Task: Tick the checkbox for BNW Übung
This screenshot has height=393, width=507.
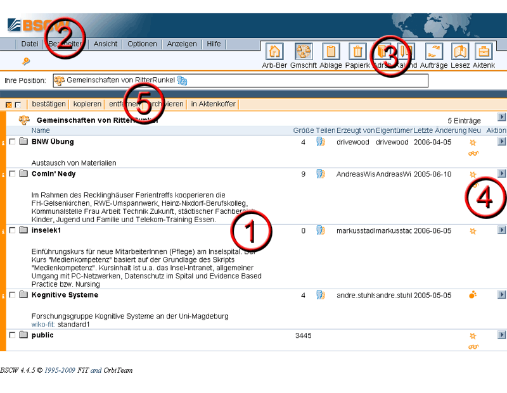Action: pos(13,142)
